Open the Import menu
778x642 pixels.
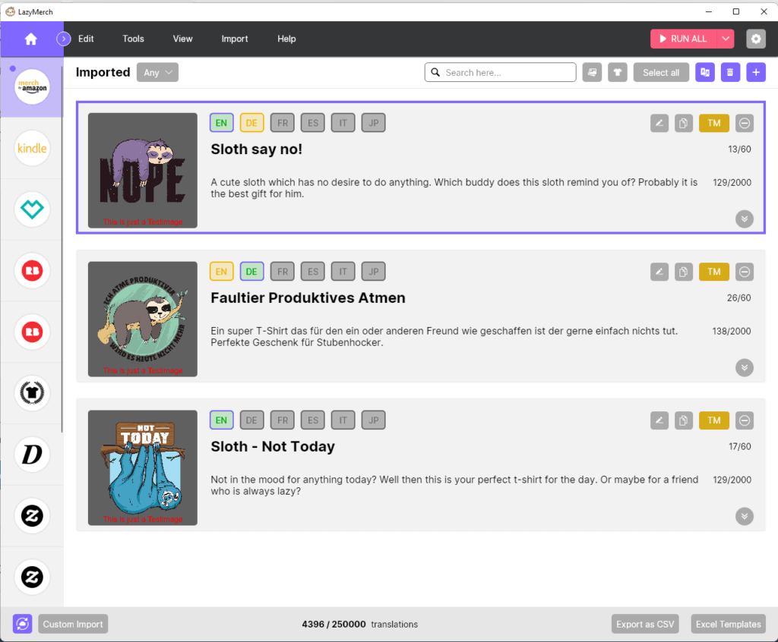point(235,39)
